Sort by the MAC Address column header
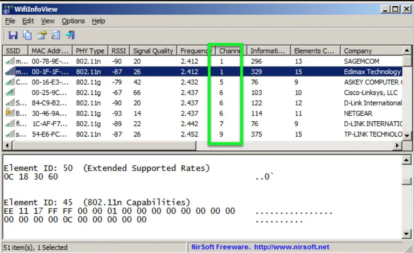Viewport: 414px width, 253px height. 50,51
